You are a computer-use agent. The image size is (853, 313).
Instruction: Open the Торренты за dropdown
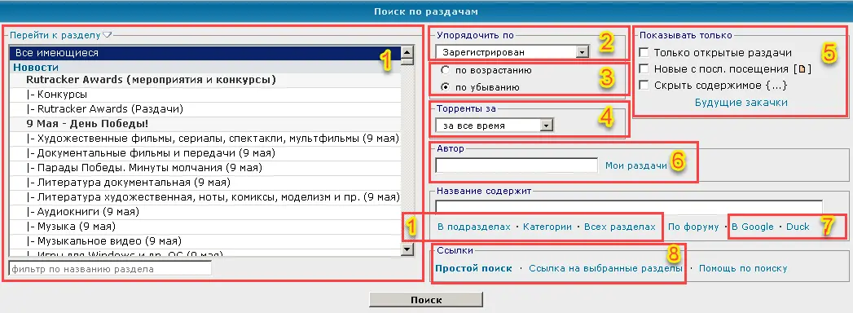pyautogui.click(x=494, y=126)
